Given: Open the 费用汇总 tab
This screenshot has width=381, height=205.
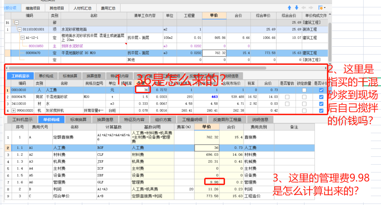Looking at the screenshot, I should pos(108,8).
